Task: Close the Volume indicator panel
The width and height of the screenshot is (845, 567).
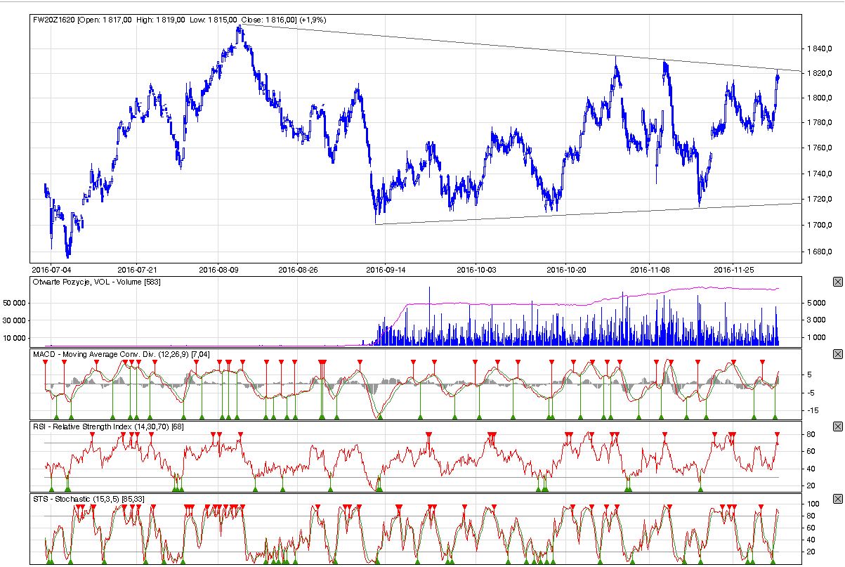Action: (x=837, y=282)
